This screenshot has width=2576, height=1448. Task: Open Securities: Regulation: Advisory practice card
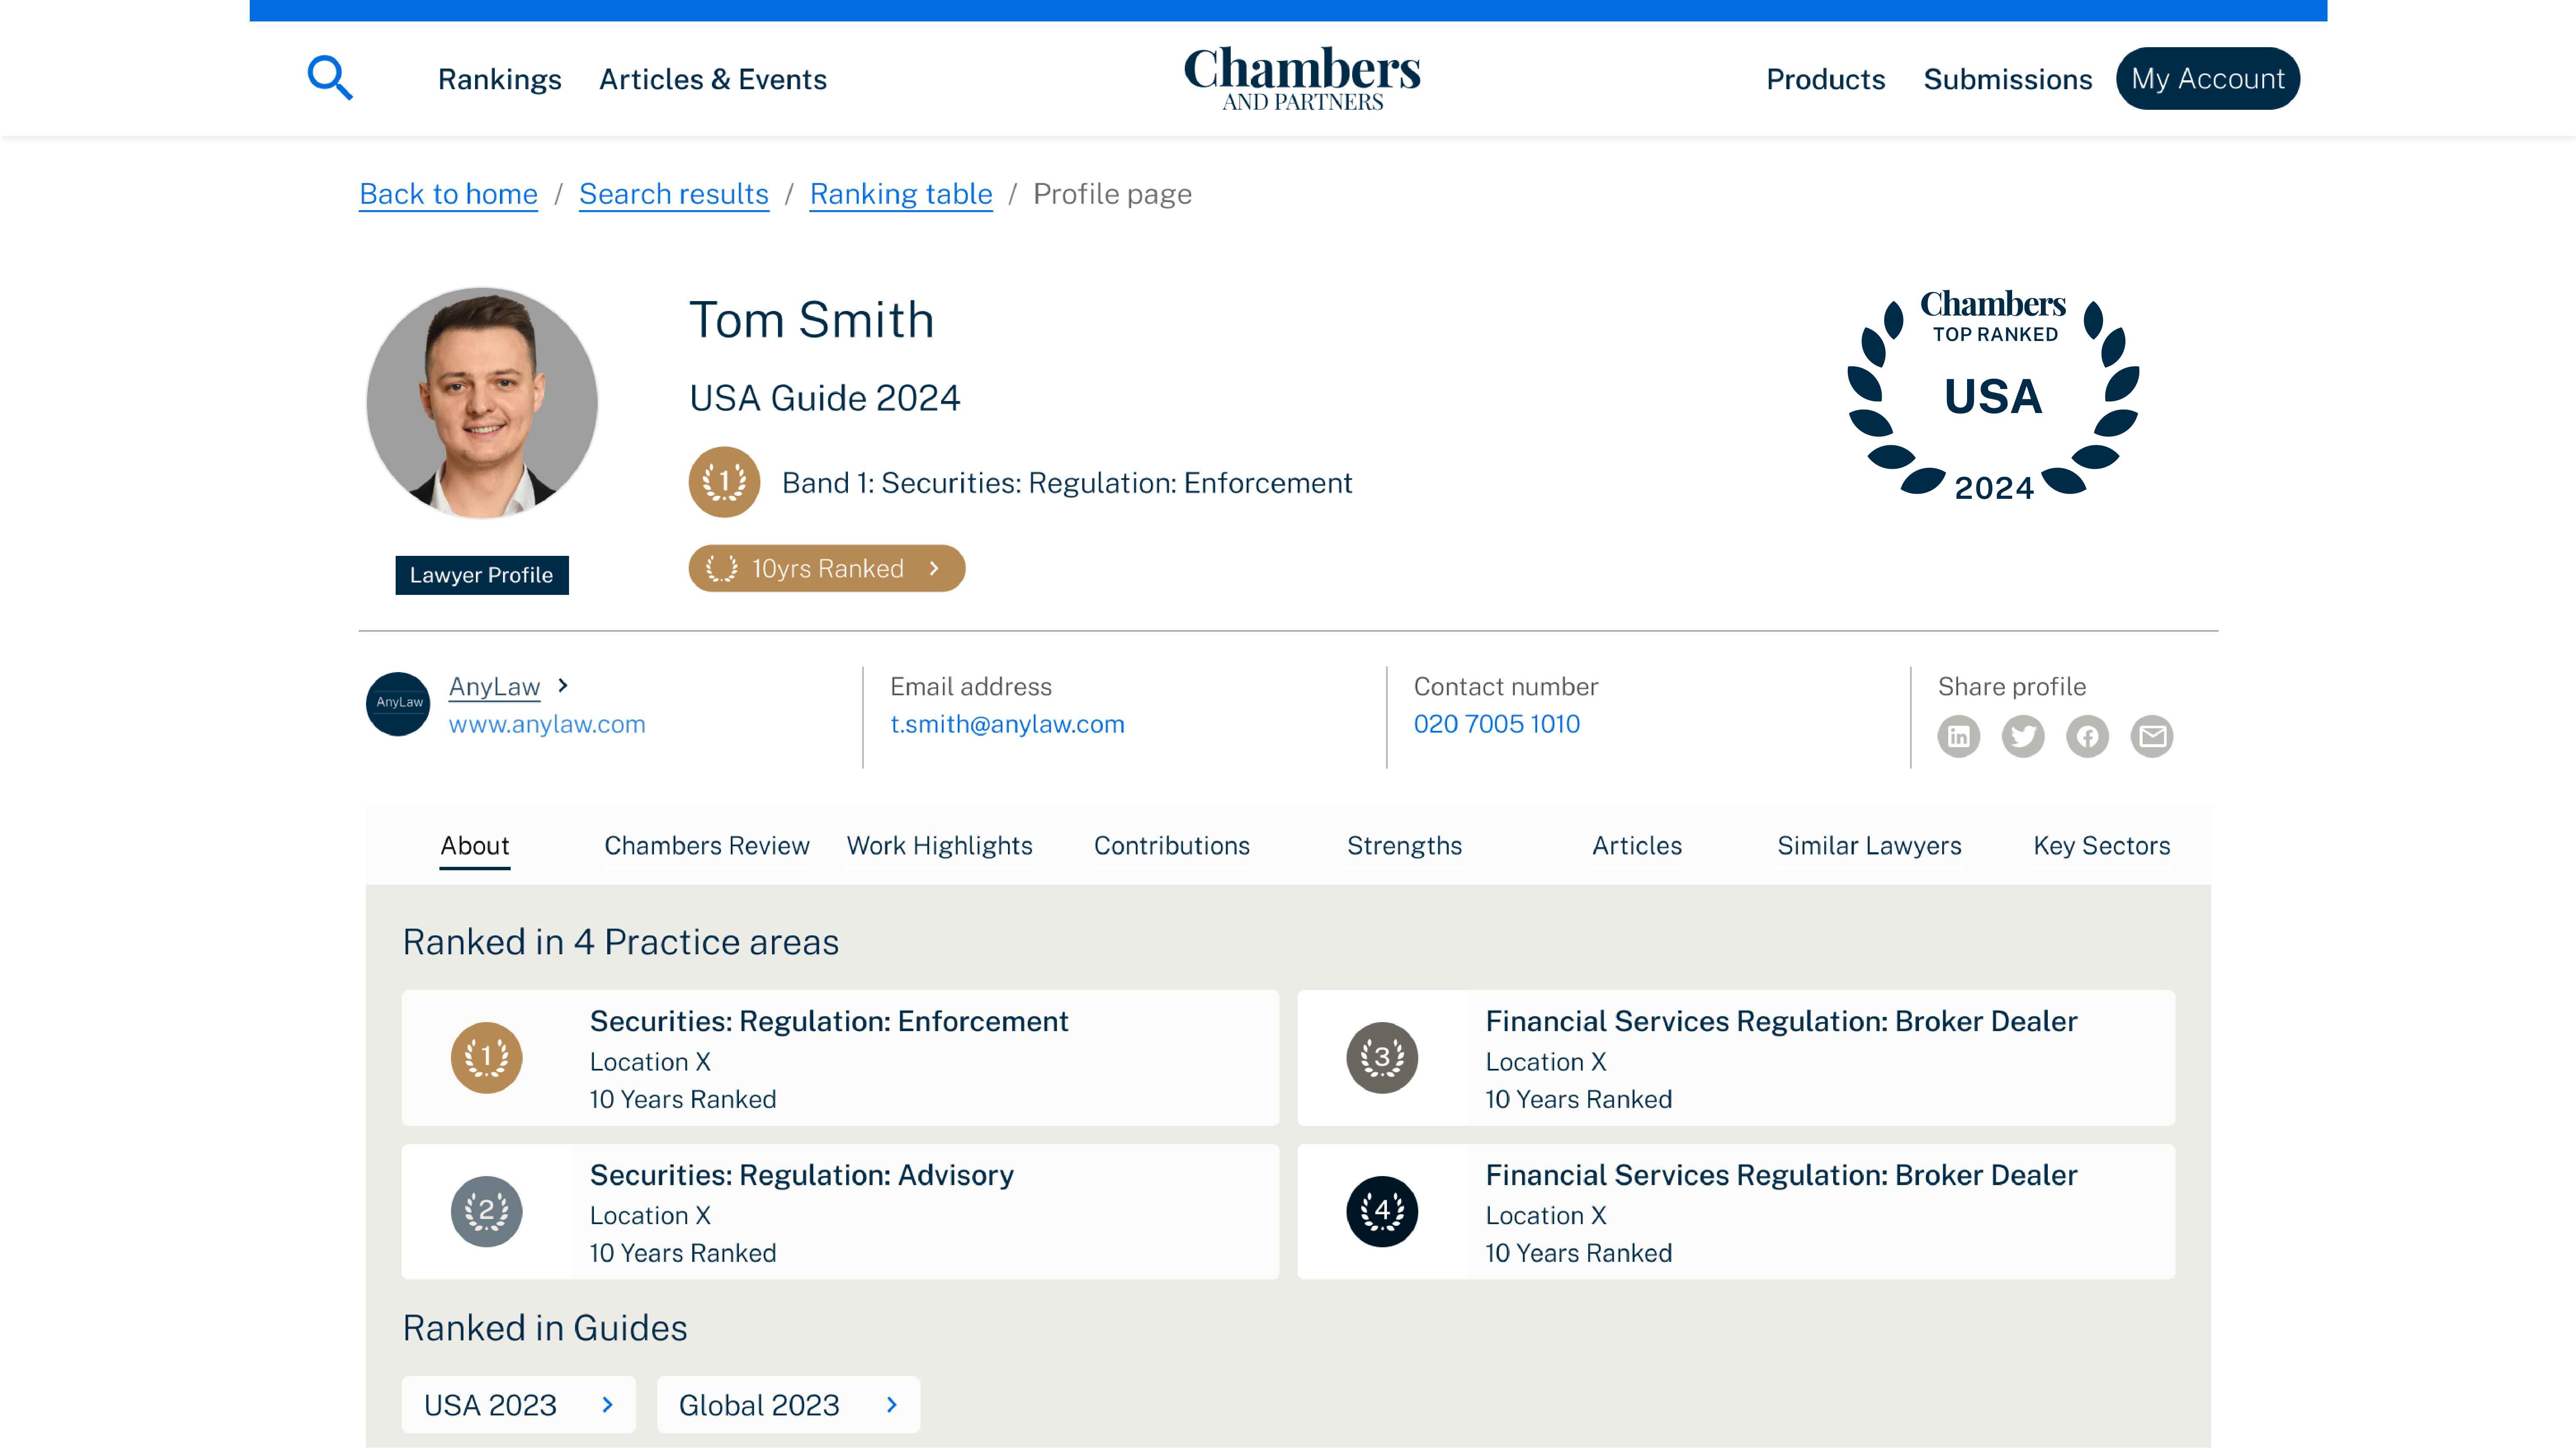pyautogui.click(x=840, y=1211)
